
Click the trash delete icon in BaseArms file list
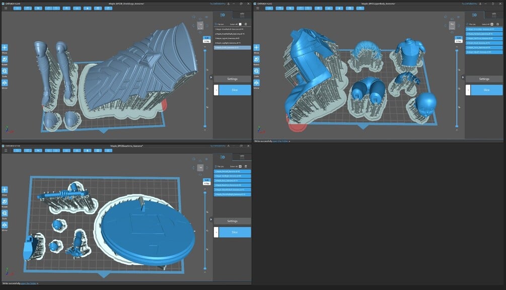[x=246, y=167]
